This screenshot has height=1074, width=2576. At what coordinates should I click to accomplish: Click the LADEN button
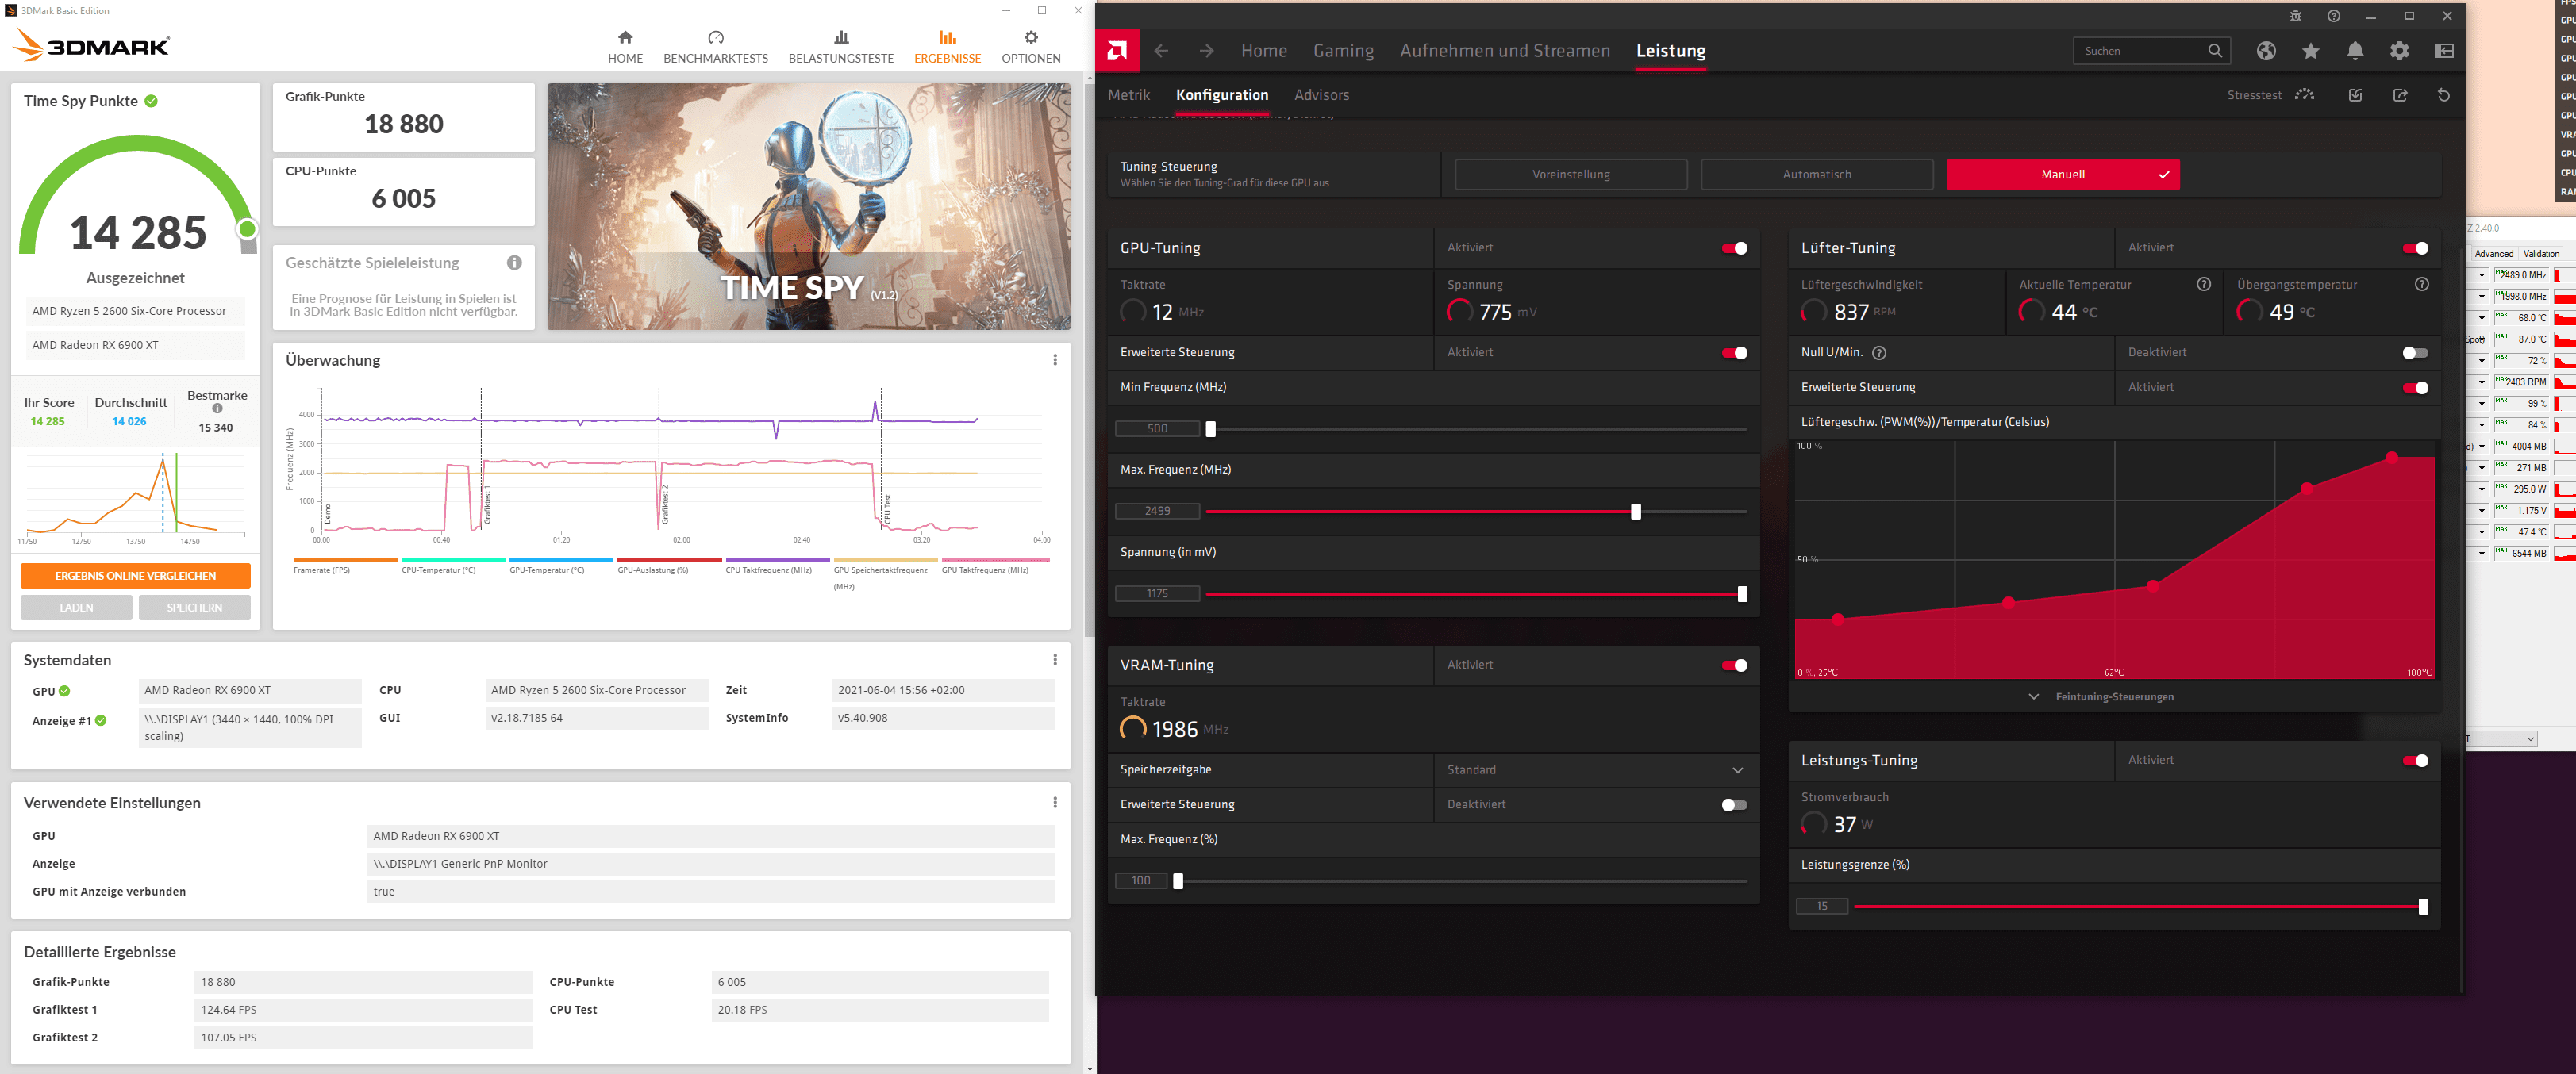(76, 608)
